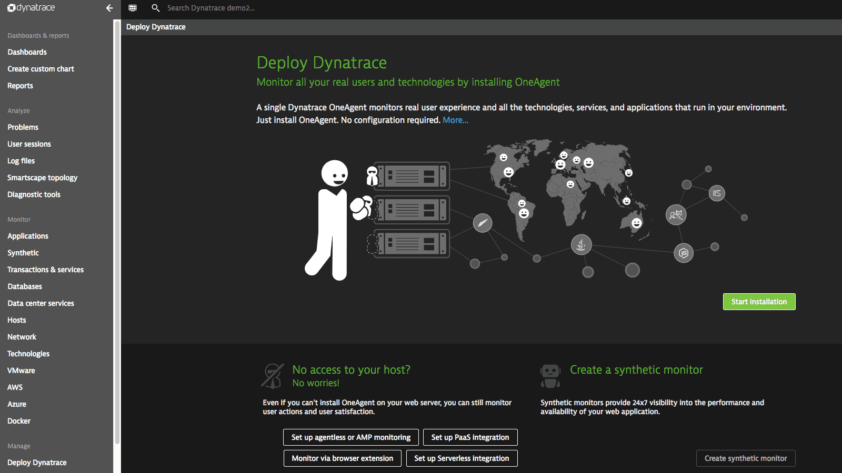Click the no host access icon
This screenshot has width=842, height=473.
[273, 376]
